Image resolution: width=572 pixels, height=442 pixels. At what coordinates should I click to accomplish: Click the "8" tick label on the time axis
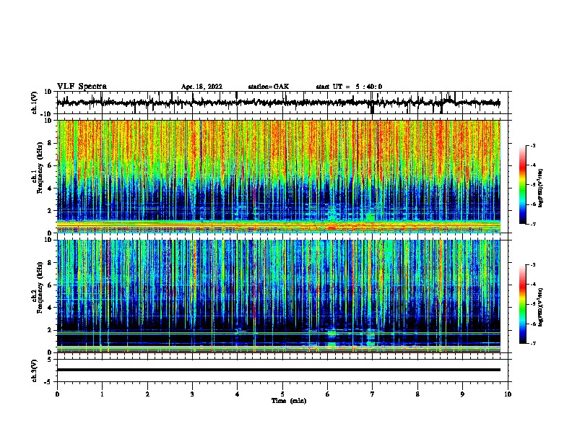(x=417, y=394)
